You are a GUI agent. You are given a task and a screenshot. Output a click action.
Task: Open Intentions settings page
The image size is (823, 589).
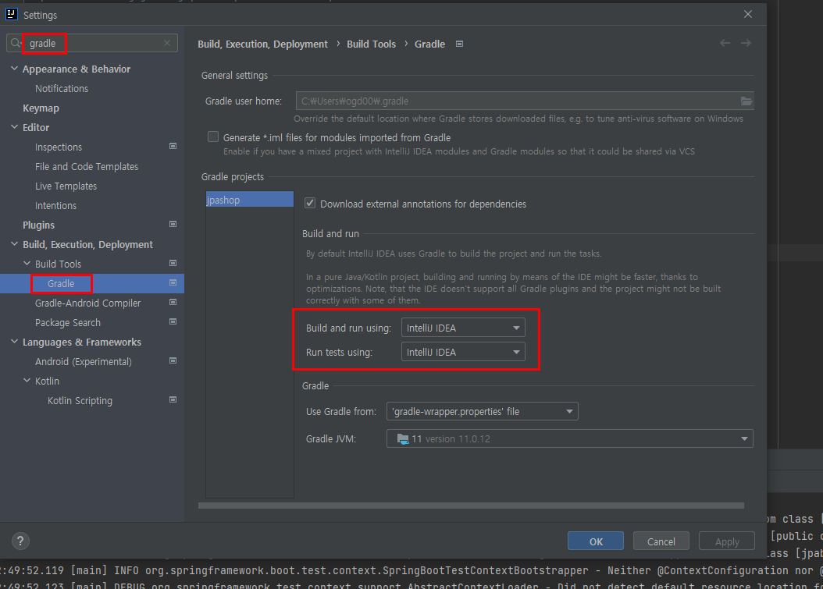point(55,206)
